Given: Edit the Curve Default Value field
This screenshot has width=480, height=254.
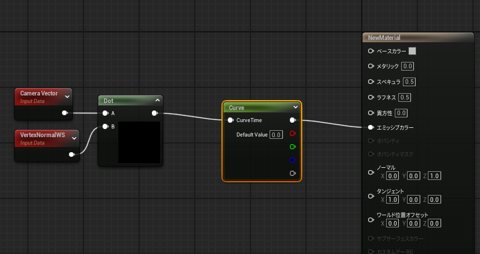Looking at the screenshot, I should coord(276,135).
